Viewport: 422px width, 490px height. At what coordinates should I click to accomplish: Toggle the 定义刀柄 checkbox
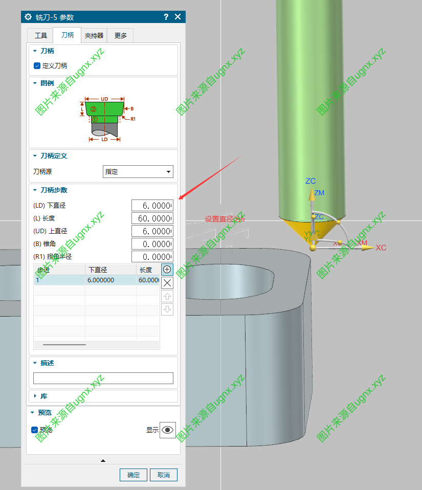pos(37,65)
